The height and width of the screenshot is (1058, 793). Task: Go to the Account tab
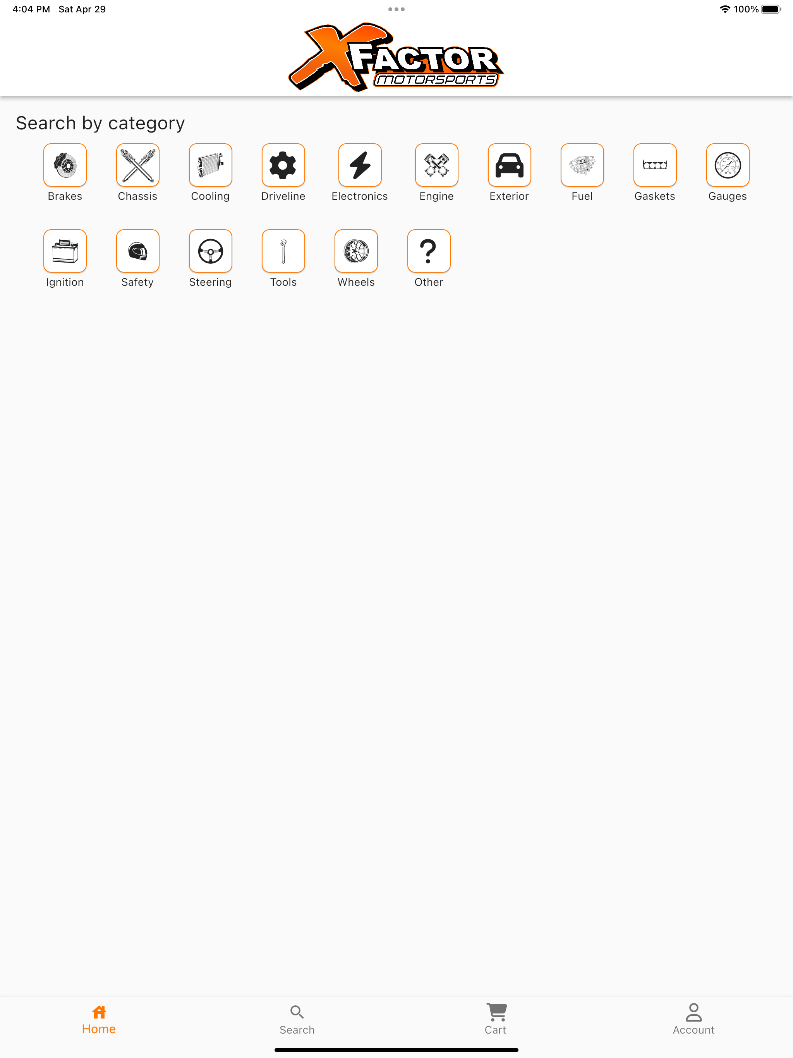coord(693,1020)
